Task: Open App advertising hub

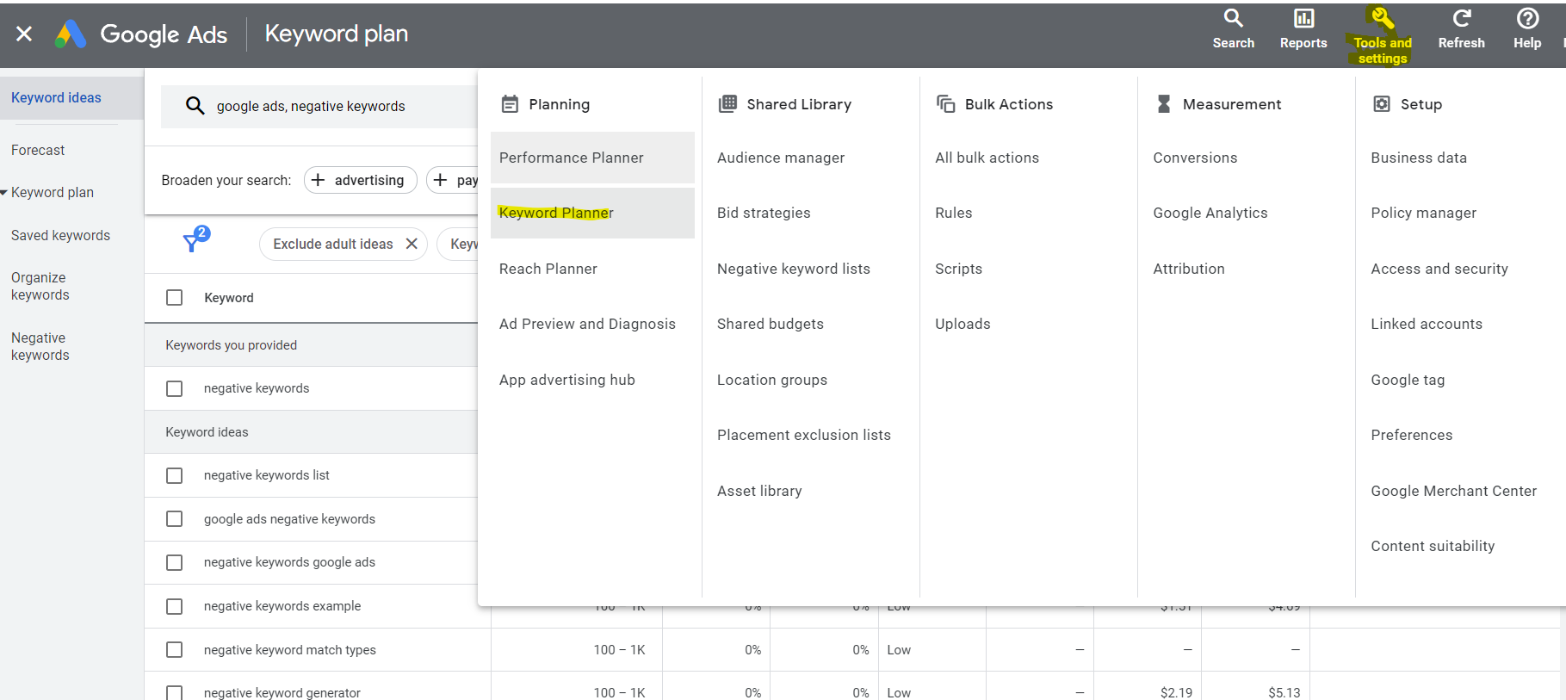Action: point(567,380)
